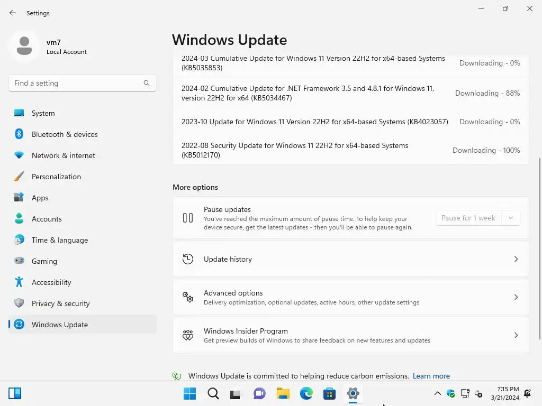Click the Privacy & security shield icon
542x406 pixels.
(19, 303)
